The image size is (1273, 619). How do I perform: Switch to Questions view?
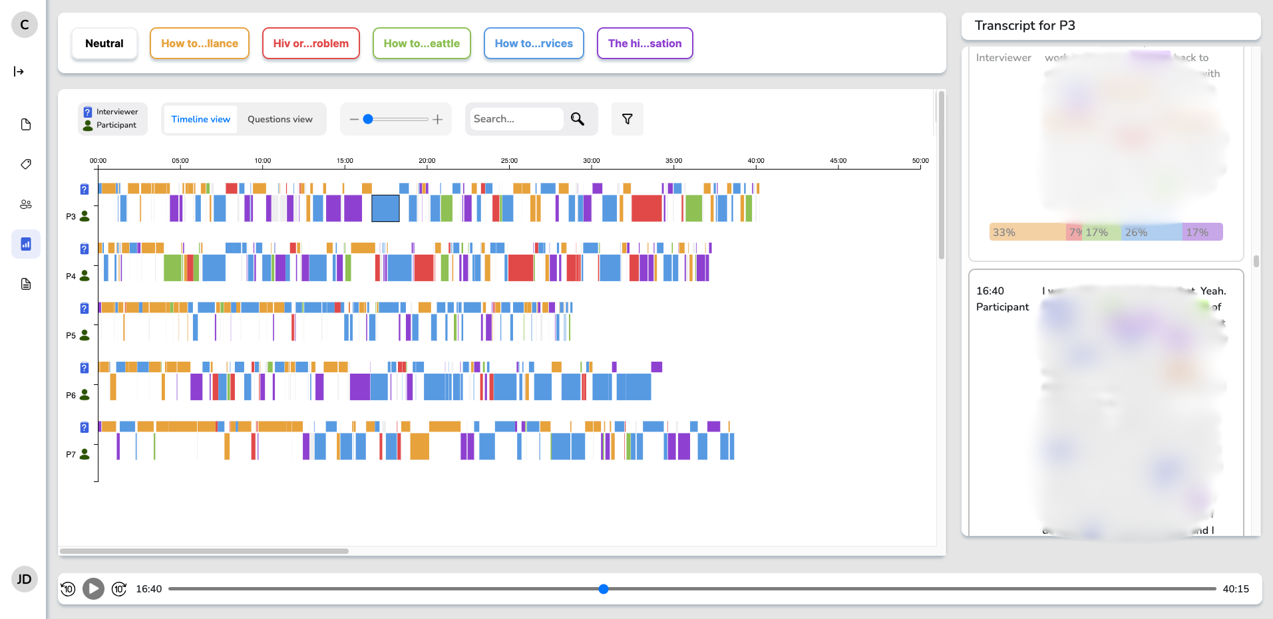coord(279,119)
